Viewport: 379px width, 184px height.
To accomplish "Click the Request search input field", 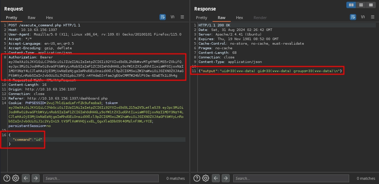I will pyautogui.click(x=101, y=178).
